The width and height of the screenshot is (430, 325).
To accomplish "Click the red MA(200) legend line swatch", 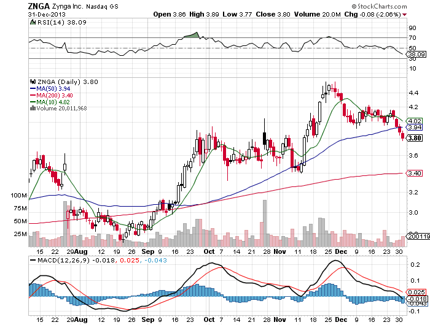I will pyautogui.click(x=33, y=95).
